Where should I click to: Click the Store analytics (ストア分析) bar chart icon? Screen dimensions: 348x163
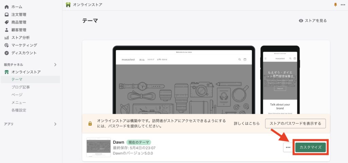tap(6, 38)
